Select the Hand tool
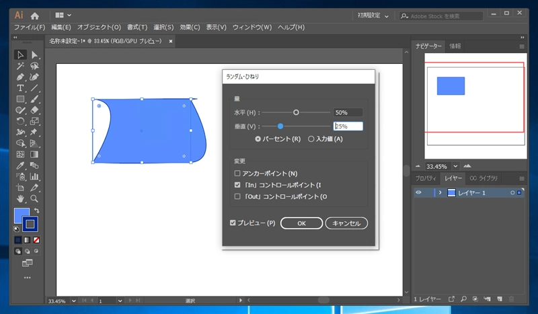Screen dimensions: 538x314 [20, 198]
